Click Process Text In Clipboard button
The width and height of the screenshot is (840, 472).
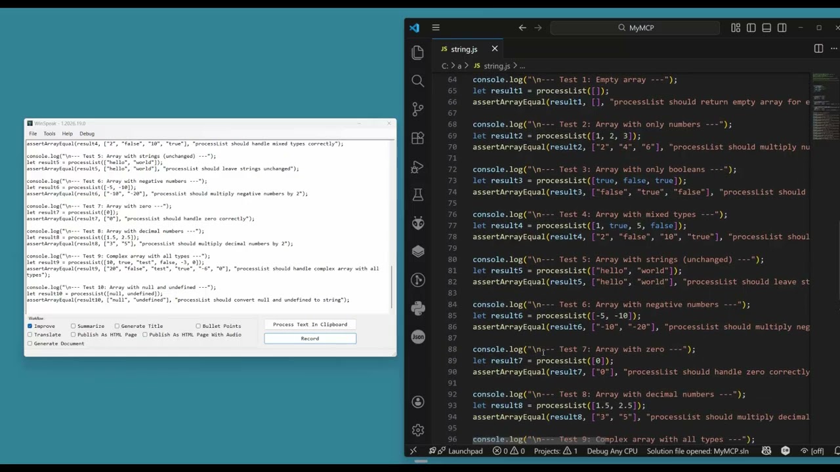pos(310,324)
